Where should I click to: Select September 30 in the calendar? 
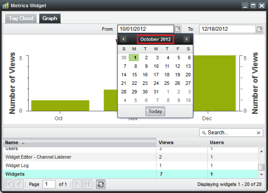click(x=124, y=58)
